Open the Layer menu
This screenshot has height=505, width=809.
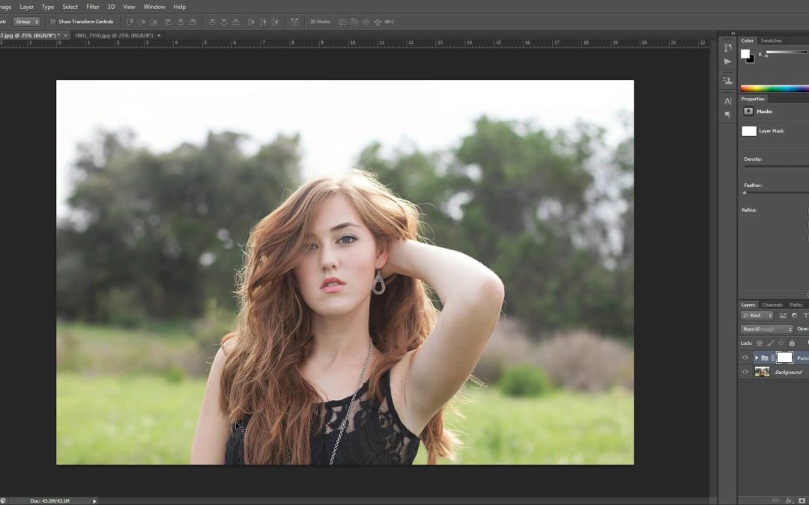(x=26, y=7)
